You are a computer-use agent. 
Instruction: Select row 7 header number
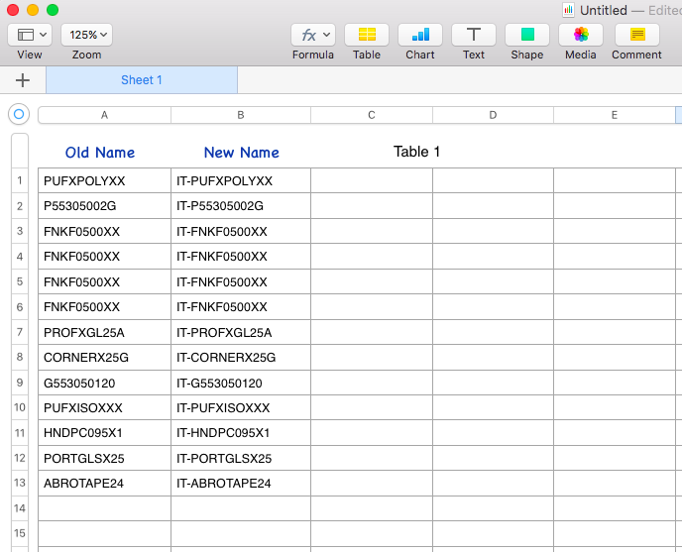pyautogui.click(x=19, y=331)
